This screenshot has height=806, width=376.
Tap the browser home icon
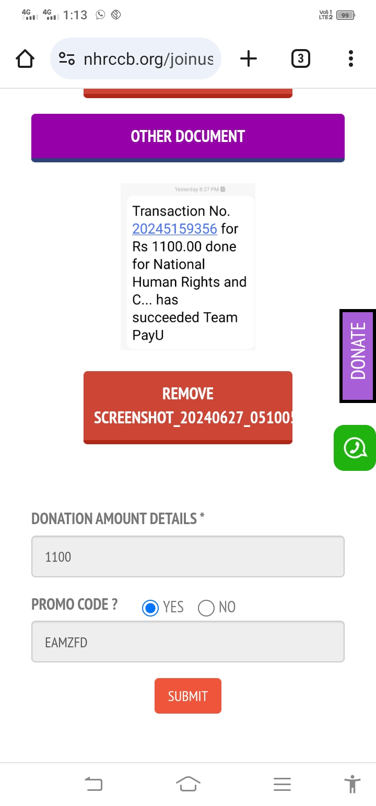pyautogui.click(x=25, y=59)
